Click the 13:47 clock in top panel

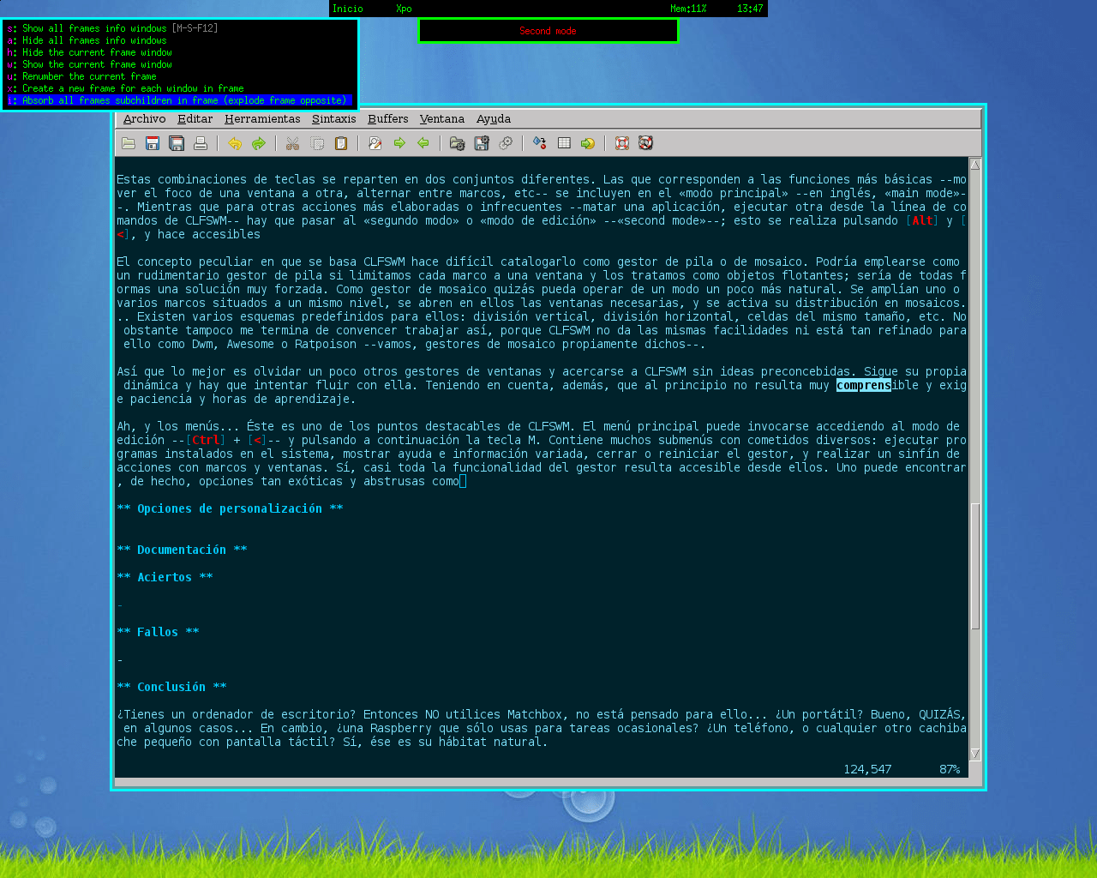coord(750,9)
